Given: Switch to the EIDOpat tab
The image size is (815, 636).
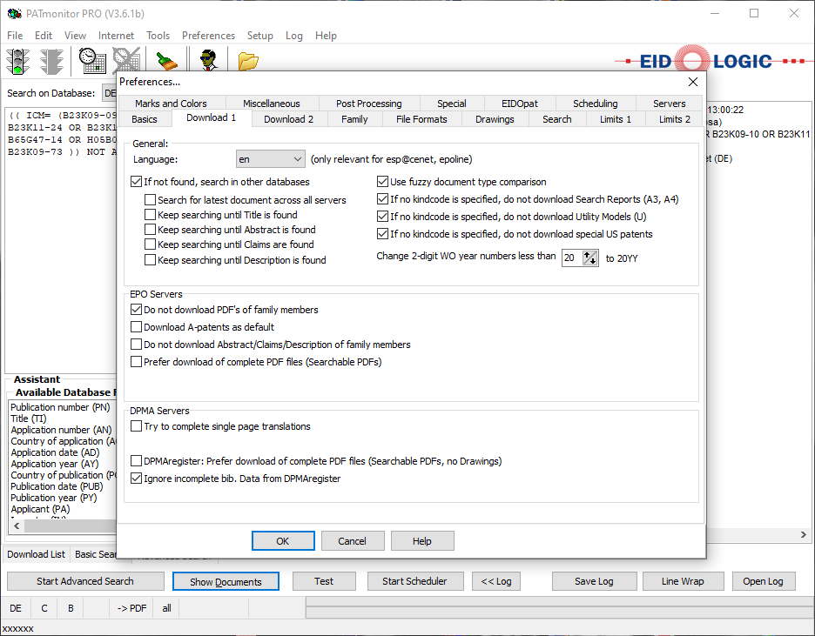Looking at the screenshot, I should coord(519,104).
